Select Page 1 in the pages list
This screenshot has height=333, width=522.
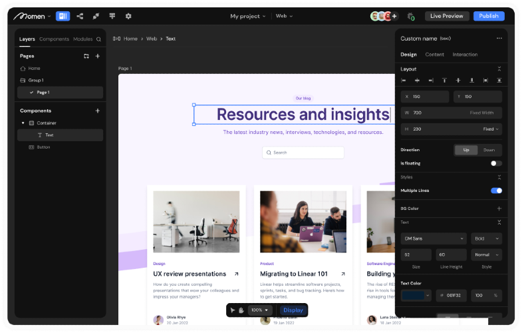click(x=61, y=93)
